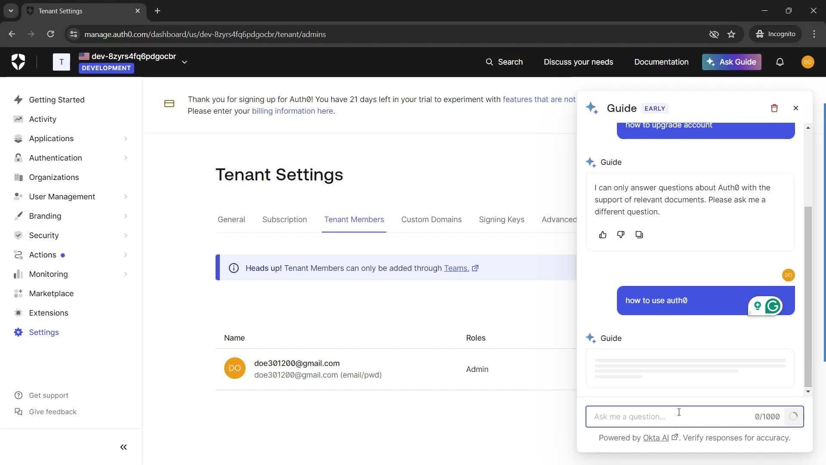Expand the Security section

(71, 236)
